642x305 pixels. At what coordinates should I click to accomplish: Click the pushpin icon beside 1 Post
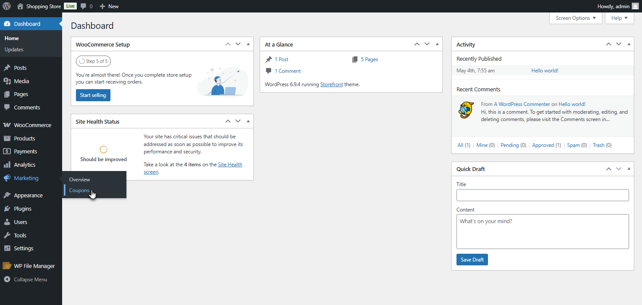[x=269, y=59]
